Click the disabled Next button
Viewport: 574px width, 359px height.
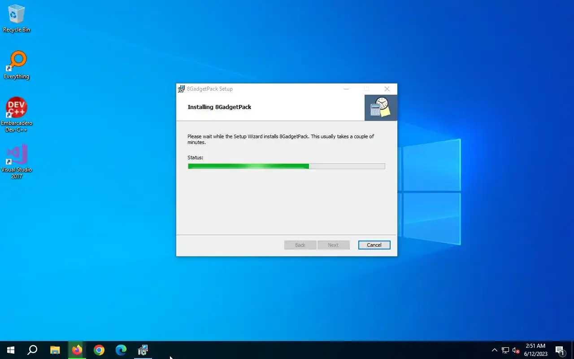[333, 245]
